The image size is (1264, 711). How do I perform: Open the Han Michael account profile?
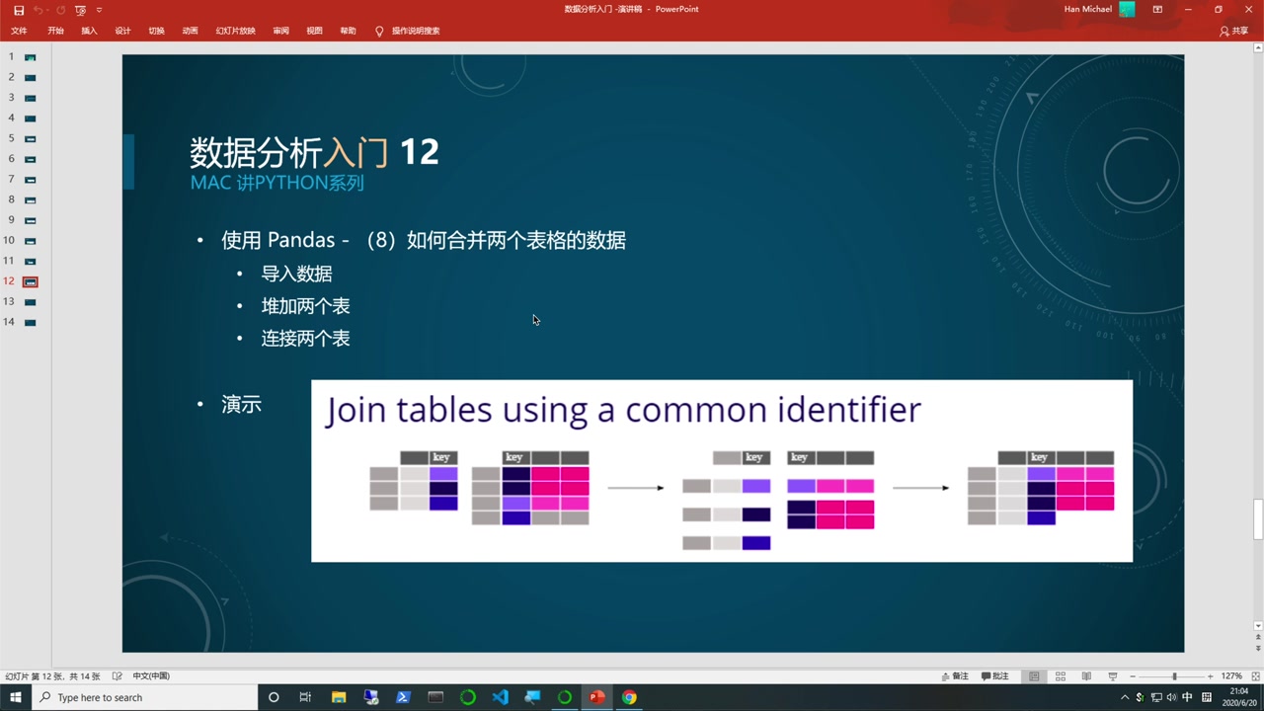pos(1099,9)
